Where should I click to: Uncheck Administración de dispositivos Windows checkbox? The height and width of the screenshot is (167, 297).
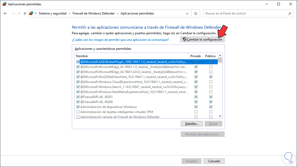78,107
